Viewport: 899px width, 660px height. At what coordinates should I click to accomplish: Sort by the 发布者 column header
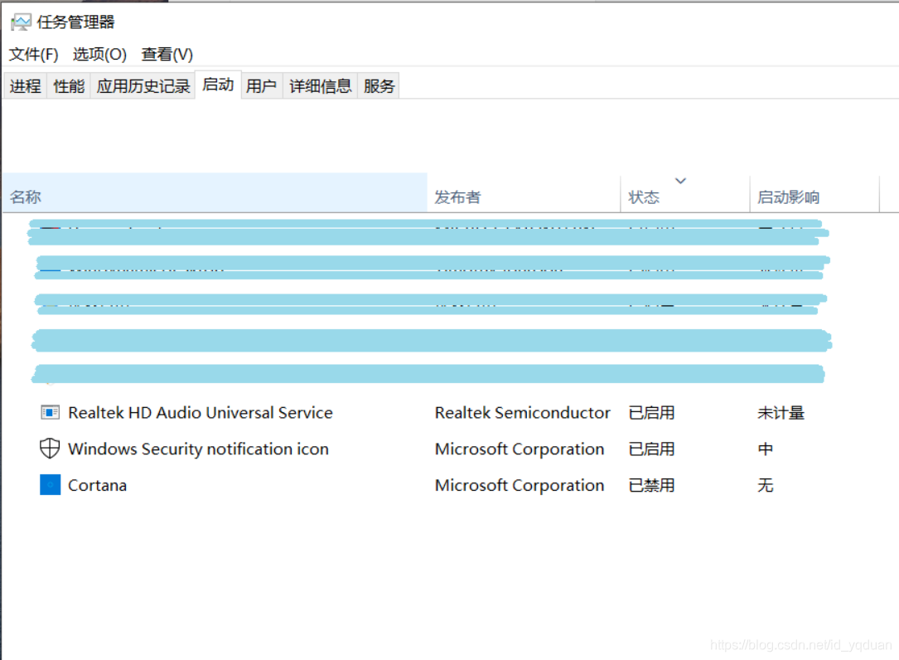click(524, 193)
